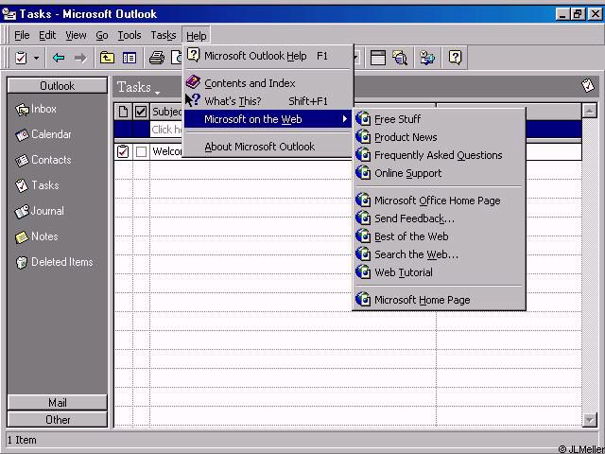
Task: Mark the Welcome task complete checkbox
Action: 141,151
